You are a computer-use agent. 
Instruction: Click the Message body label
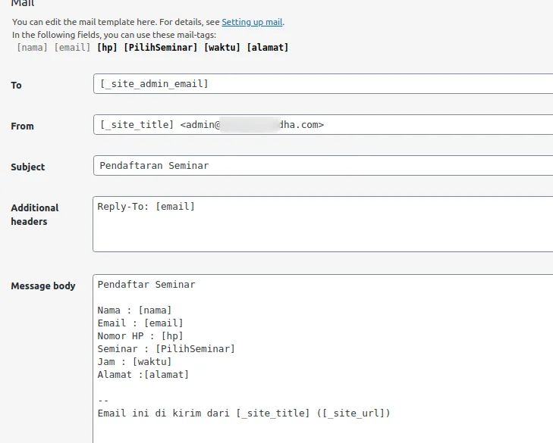pyautogui.click(x=43, y=285)
